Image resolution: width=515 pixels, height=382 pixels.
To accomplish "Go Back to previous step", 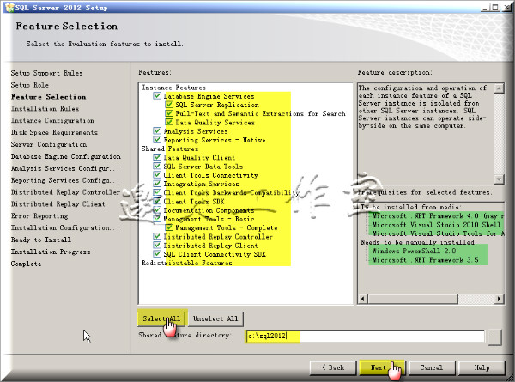I will point(333,367).
